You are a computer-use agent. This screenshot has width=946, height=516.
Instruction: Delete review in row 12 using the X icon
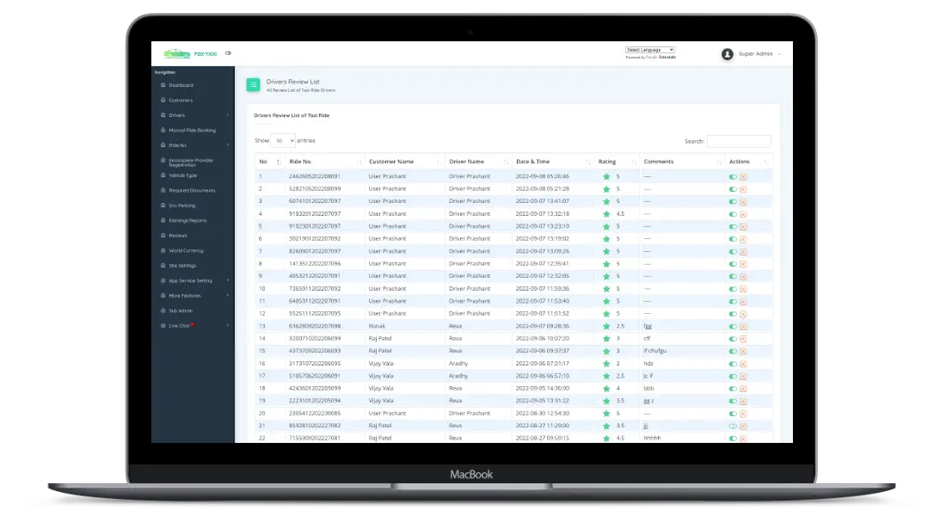(743, 314)
